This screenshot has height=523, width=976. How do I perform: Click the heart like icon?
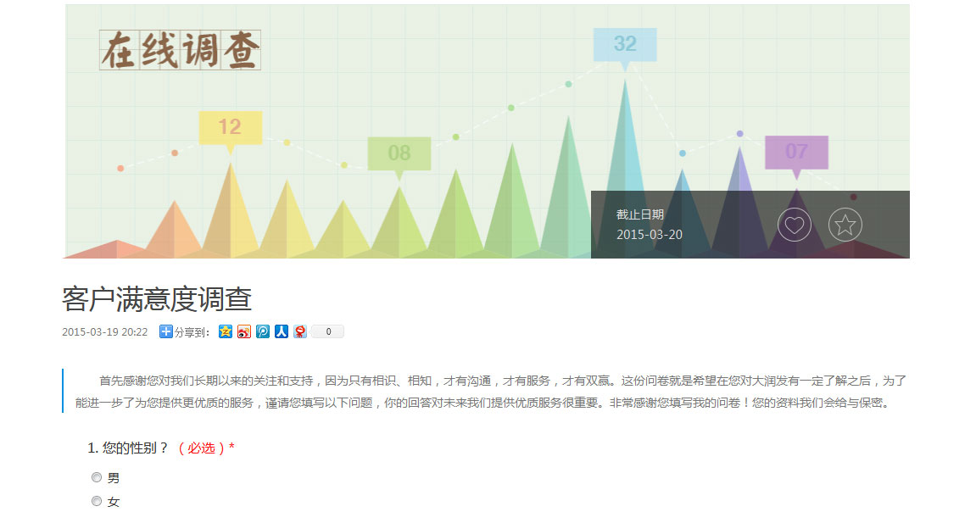click(x=795, y=225)
